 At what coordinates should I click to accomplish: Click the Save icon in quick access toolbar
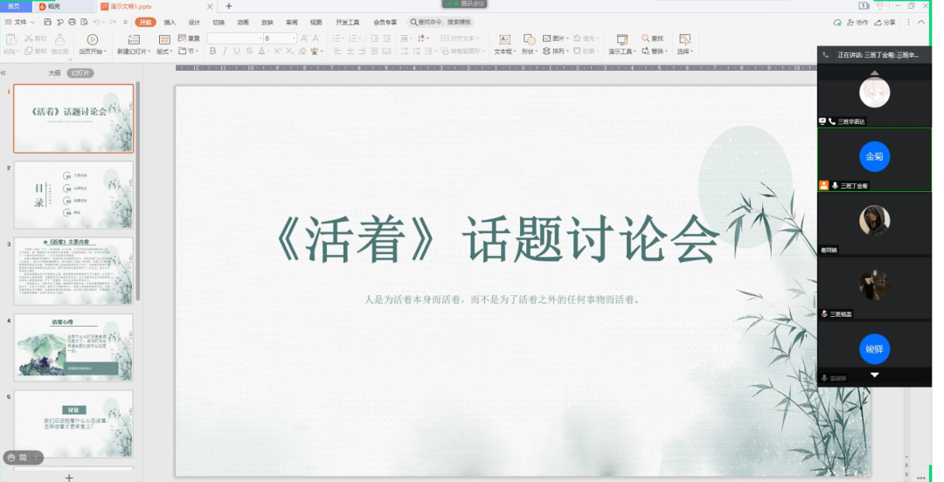(x=47, y=22)
